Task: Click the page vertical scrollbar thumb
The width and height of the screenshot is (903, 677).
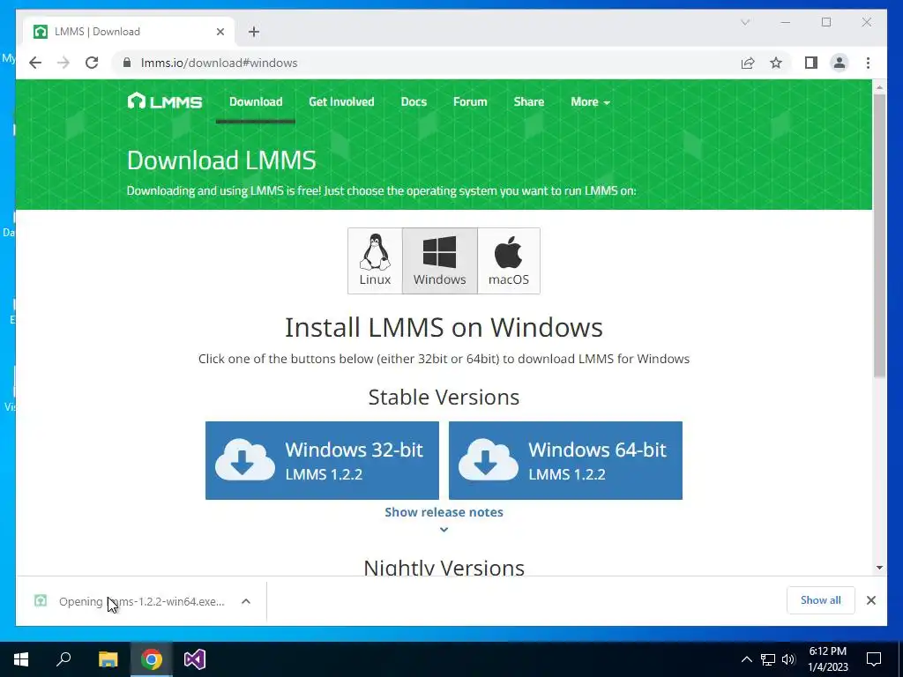Action: click(x=879, y=236)
